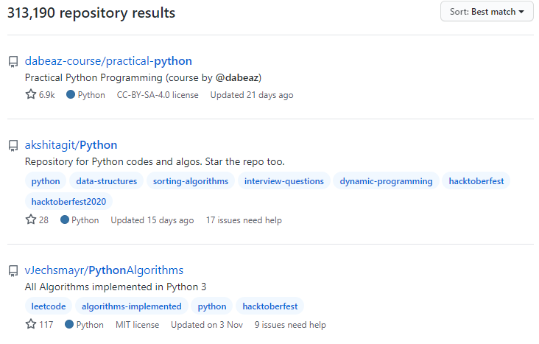539x344 pixels.
Task: Click the '17 issues need help' link
Action: click(x=244, y=220)
